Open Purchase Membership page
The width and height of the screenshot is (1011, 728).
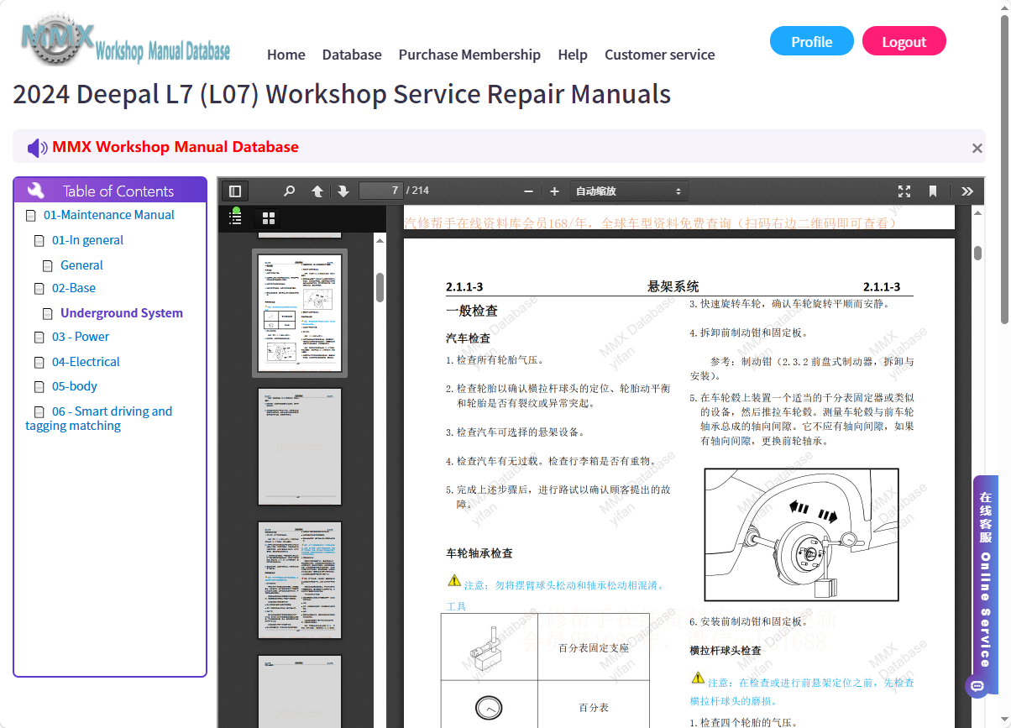click(x=469, y=55)
